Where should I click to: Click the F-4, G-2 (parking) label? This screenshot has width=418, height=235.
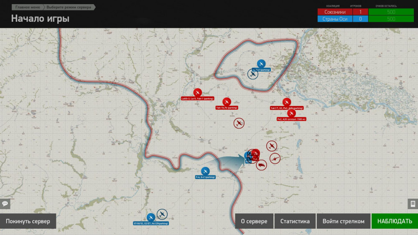(205, 177)
